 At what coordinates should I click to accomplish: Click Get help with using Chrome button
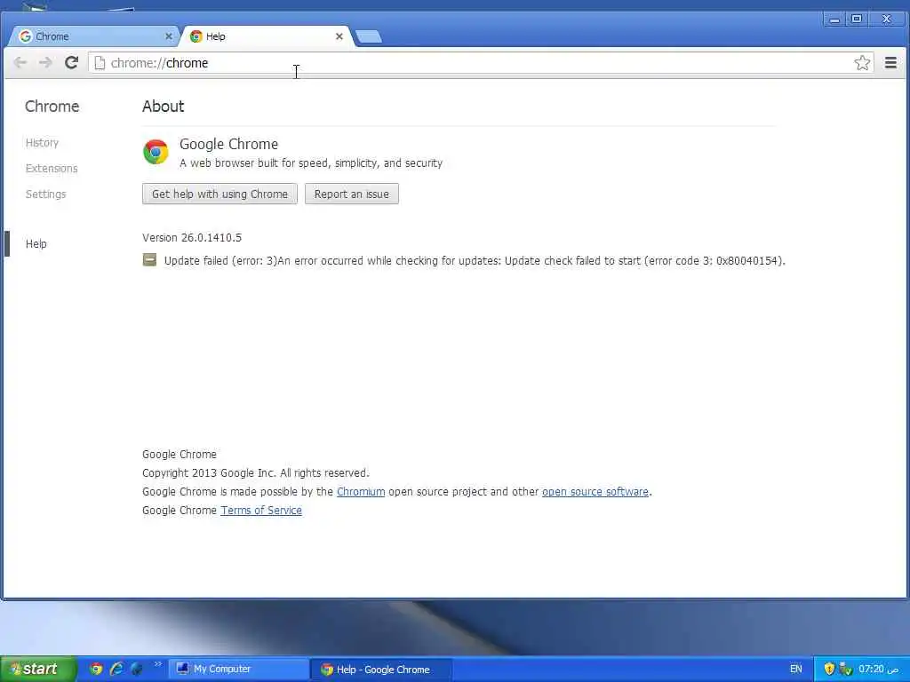pyautogui.click(x=220, y=194)
